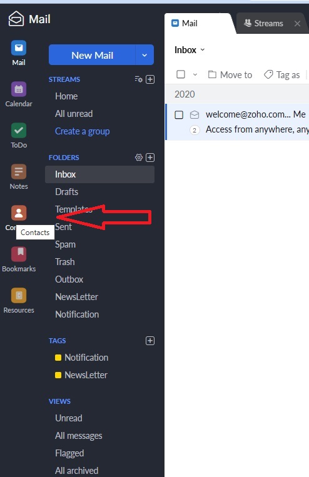Viewport: 309px width, 477px height.
Task: Open the Resources app icon
Action: click(19, 295)
